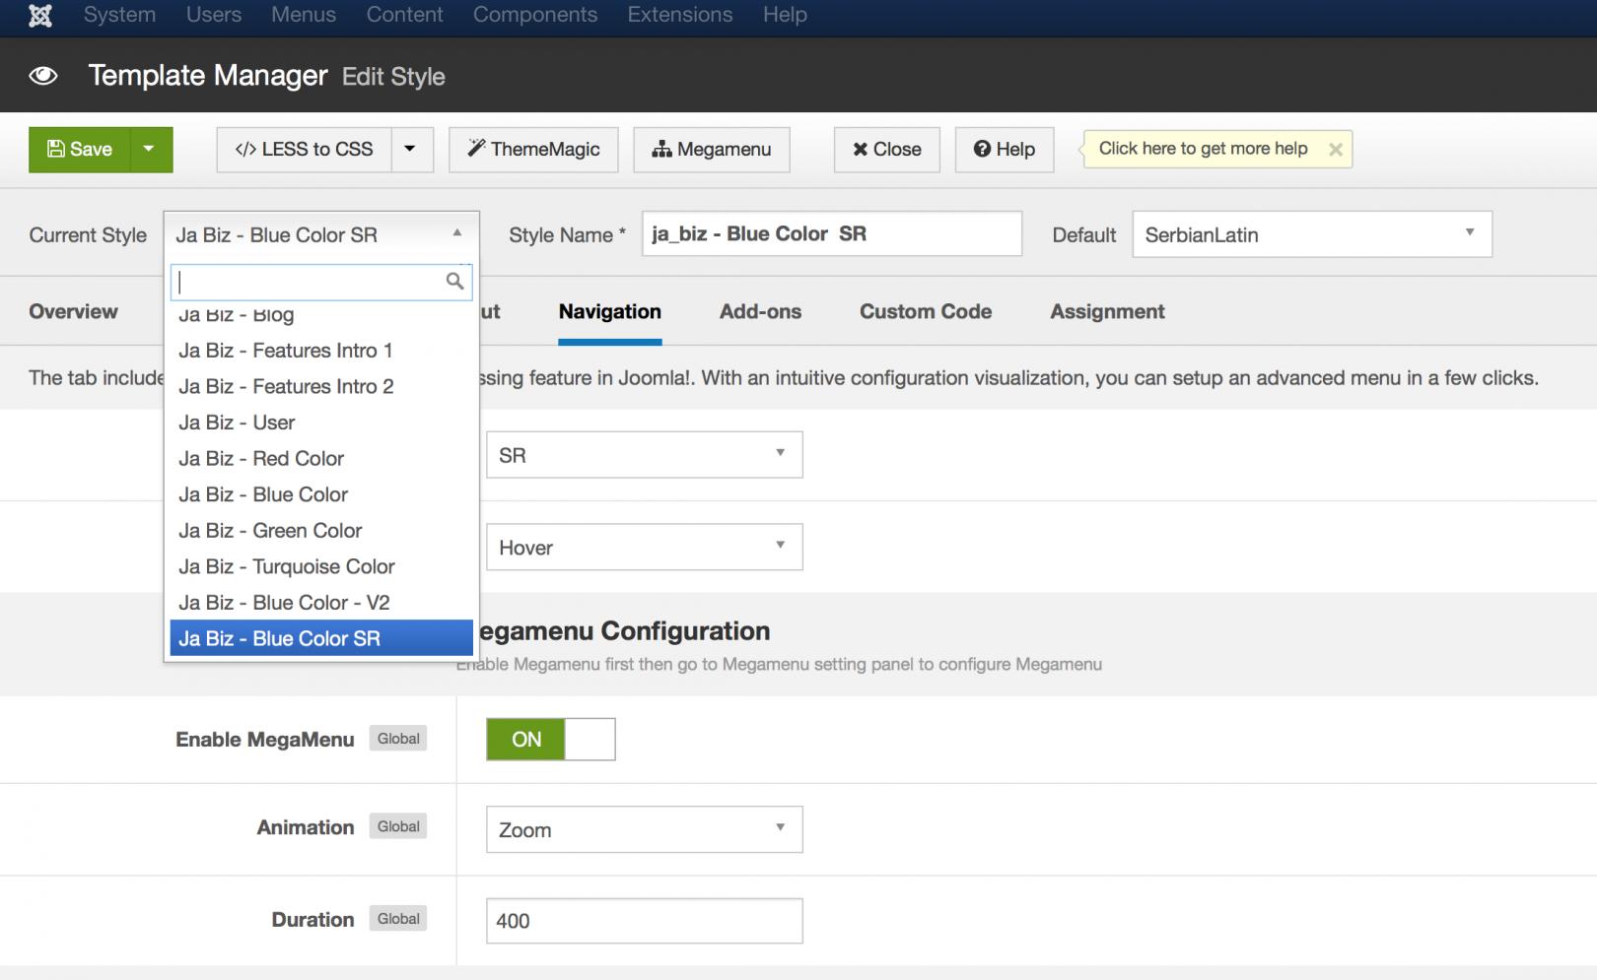Image resolution: width=1597 pixels, height=980 pixels.
Task: Open the Animation Zoom dropdown
Action: (x=645, y=829)
